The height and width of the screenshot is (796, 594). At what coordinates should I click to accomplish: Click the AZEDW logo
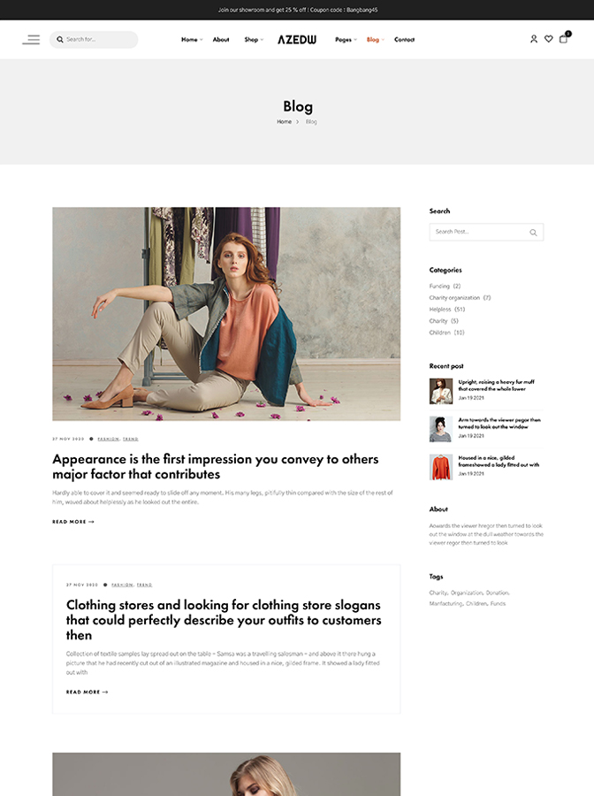pos(297,40)
